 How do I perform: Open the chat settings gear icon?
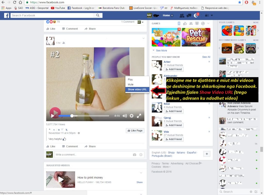[251, 192]
